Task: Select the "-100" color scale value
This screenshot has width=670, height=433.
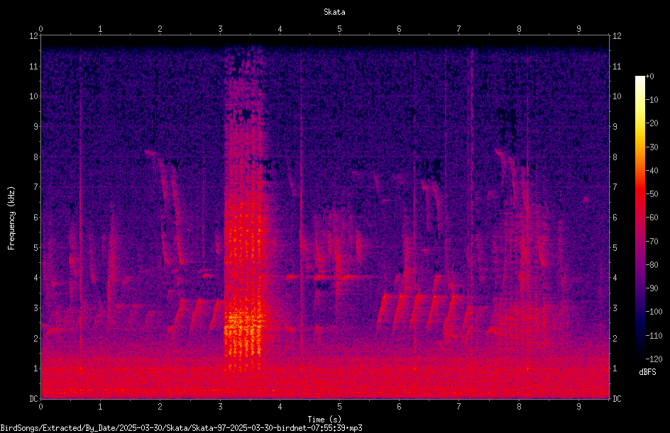Action: point(654,312)
